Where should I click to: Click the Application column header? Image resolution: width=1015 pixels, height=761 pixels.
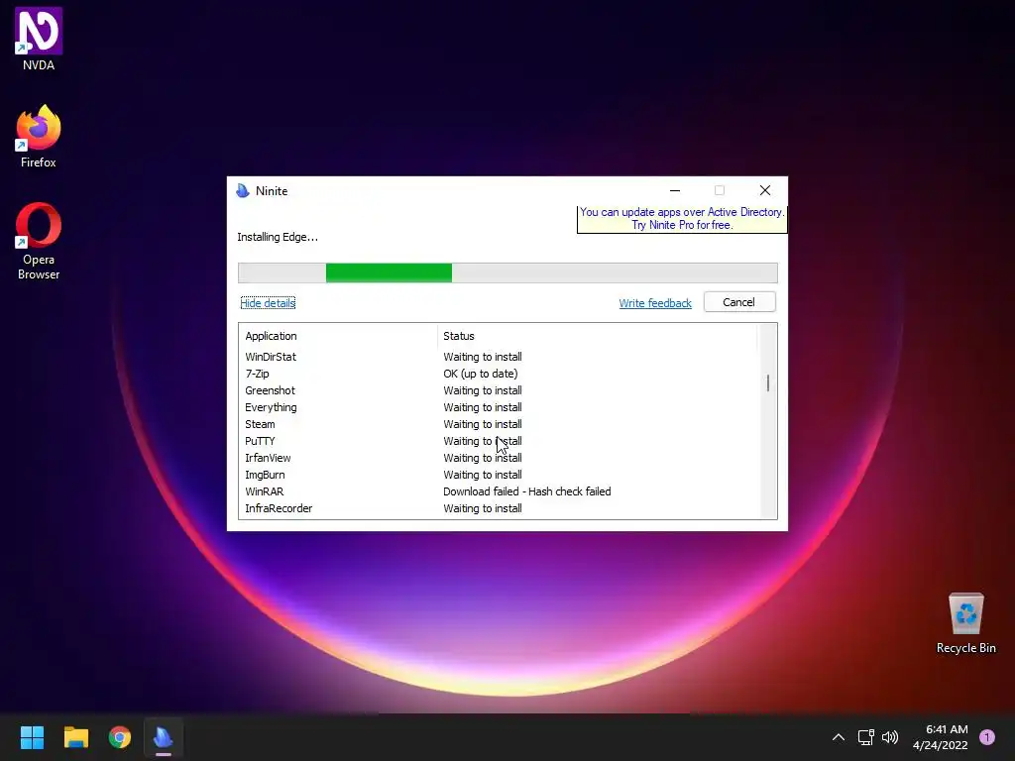point(338,336)
